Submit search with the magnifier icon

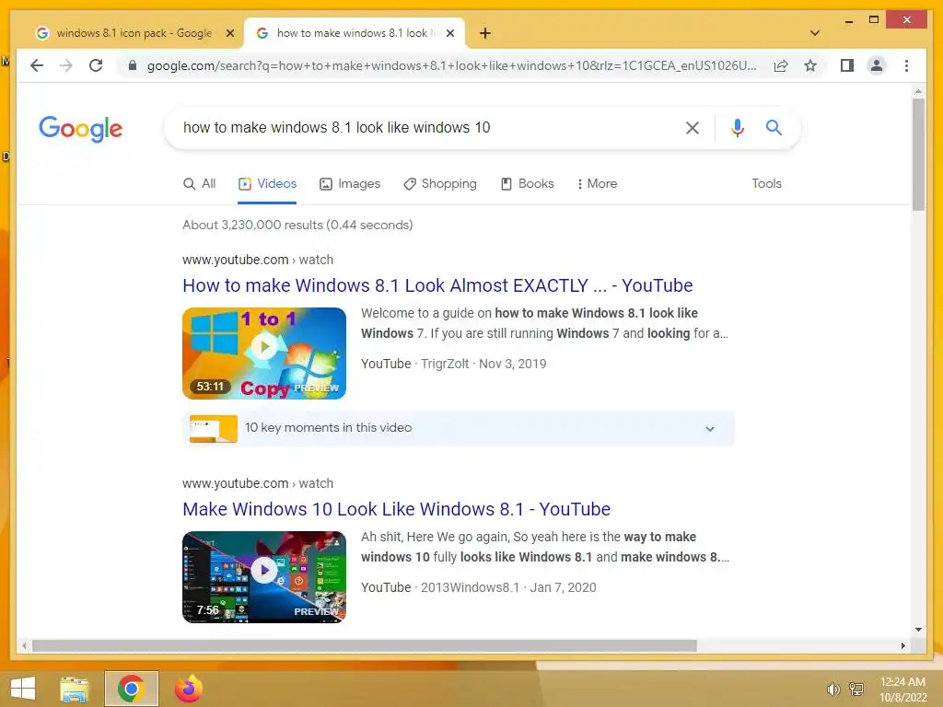(x=774, y=127)
